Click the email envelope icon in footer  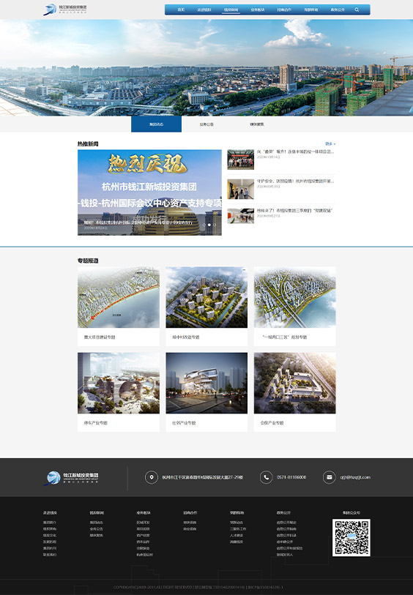coord(329,477)
